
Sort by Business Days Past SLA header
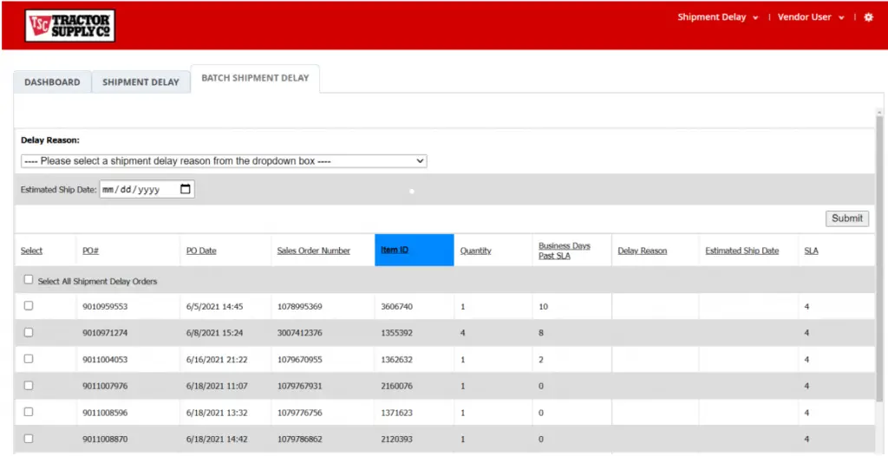(x=564, y=251)
